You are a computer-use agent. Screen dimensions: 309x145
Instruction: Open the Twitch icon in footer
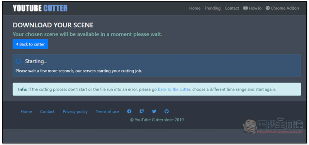click(x=142, y=111)
